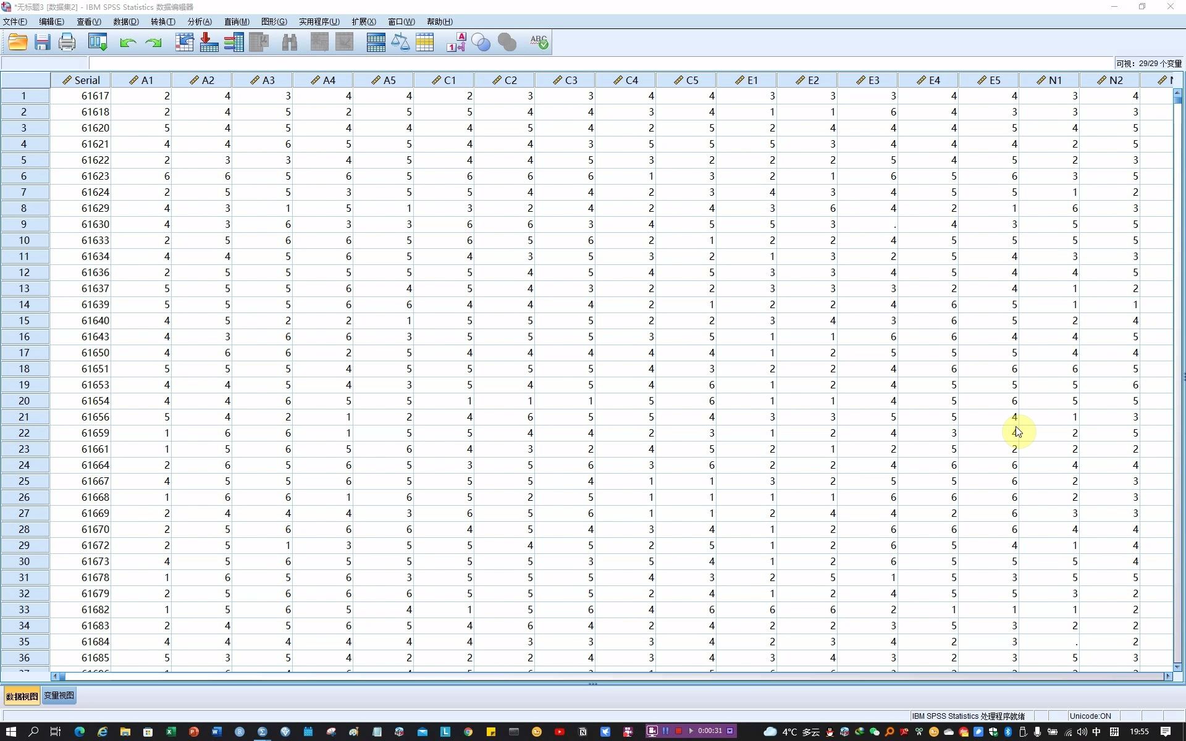Open Excel from the taskbar

pyautogui.click(x=170, y=732)
